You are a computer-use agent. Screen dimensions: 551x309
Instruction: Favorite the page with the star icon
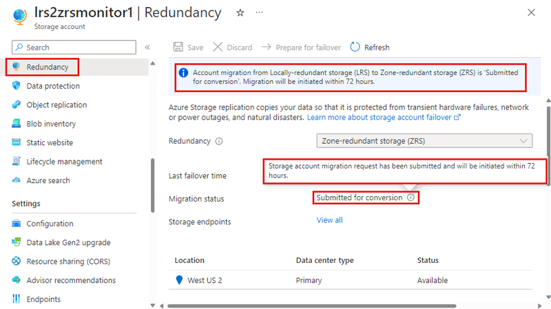(x=240, y=13)
